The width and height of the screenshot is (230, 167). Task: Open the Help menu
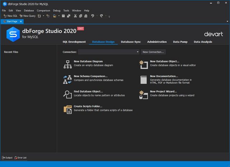tap(87, 10)
